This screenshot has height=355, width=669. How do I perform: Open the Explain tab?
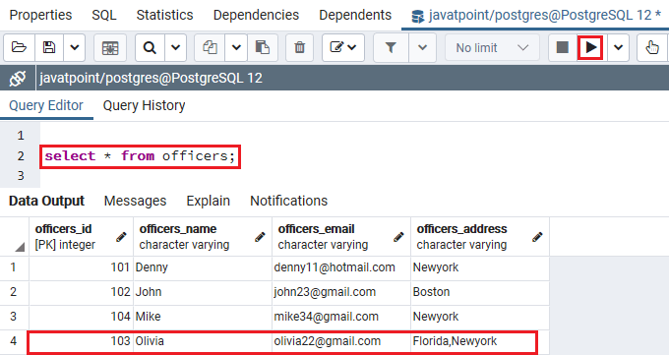tap(208, 201)
